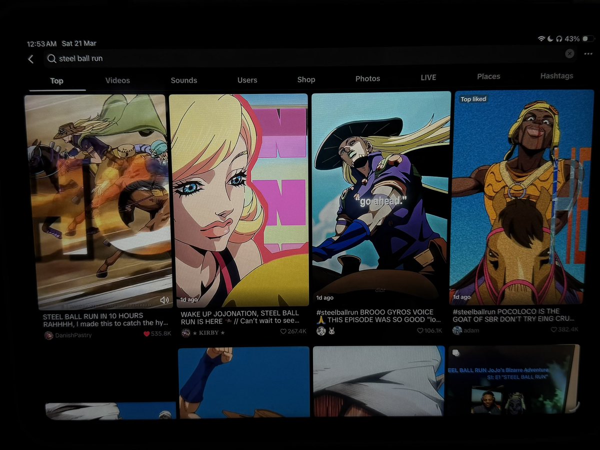Click the headphones status icon
The height and width of the screenshot is (450, 600).
pyautogui.click(x=558, y=38)
